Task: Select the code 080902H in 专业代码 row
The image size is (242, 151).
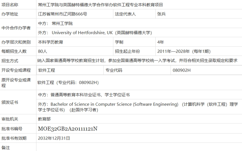Action: point(182,70)
